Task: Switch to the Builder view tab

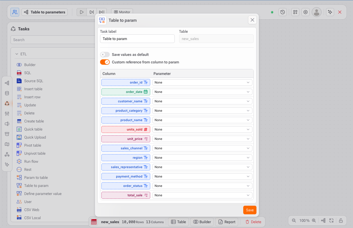Action: tap(202, 222)
